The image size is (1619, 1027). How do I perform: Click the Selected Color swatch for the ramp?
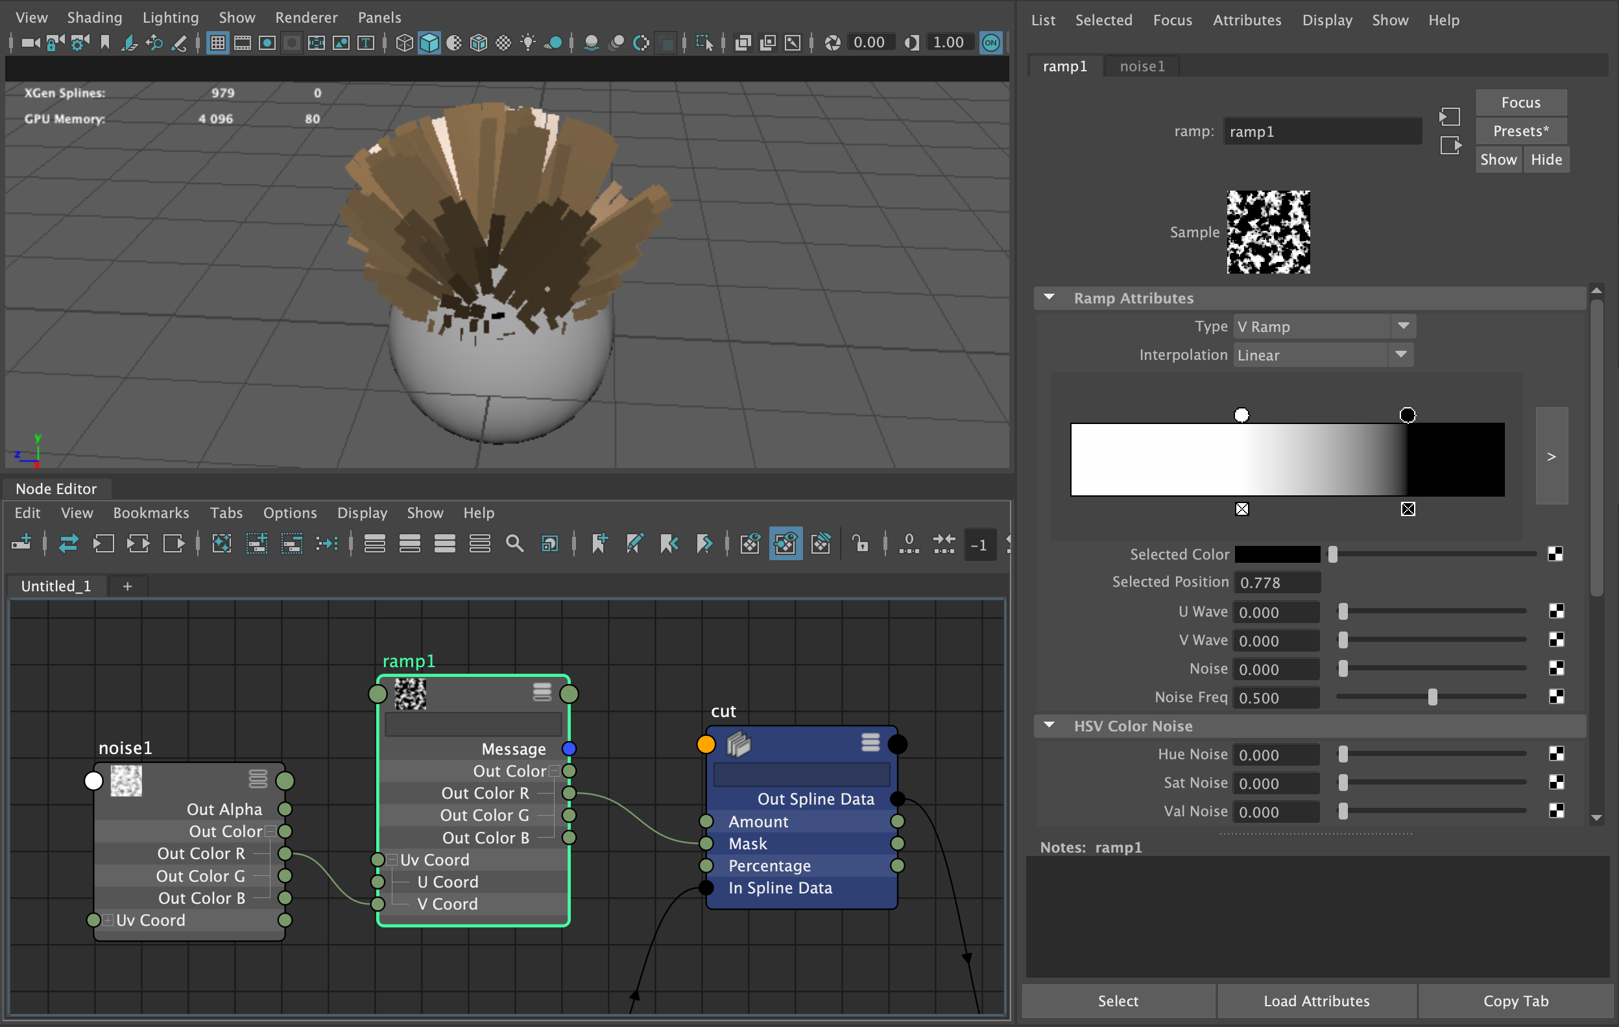coord(1276,554)
